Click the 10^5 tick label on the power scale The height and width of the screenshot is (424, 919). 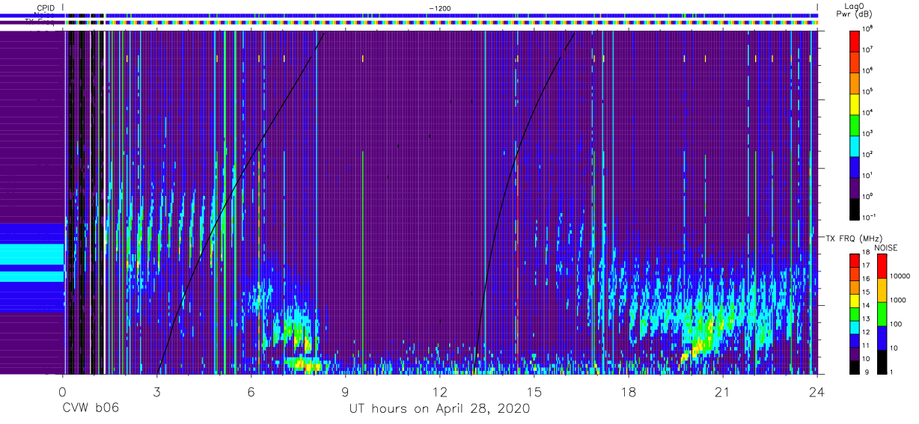pos(867,91)
